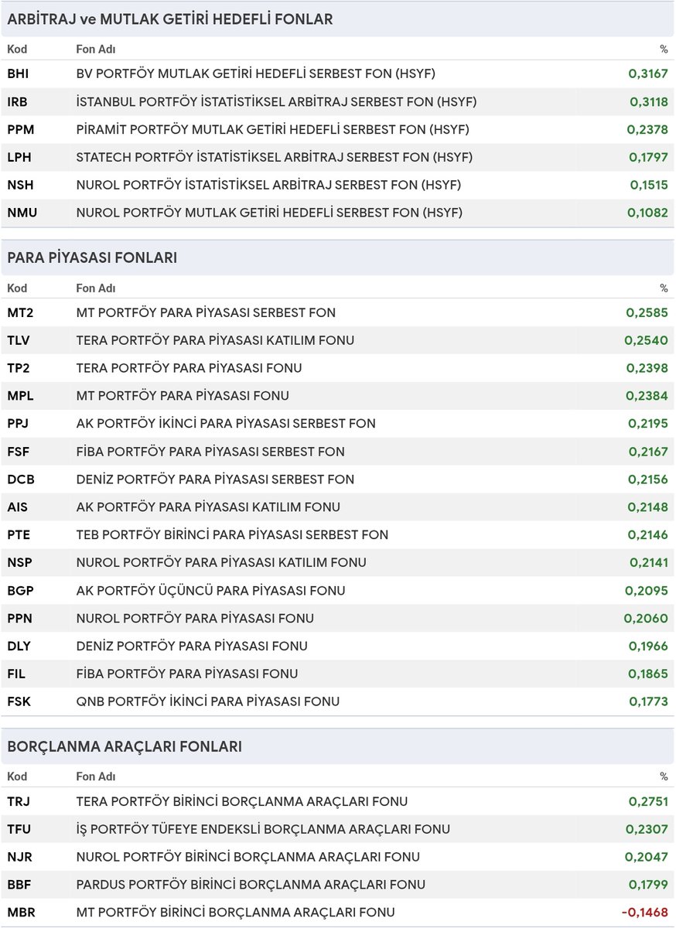Select TEB PORTFÖY BİRİNCİ PARA PİYASASI fund
This screenshot has height=928, width=676.
click(x=232, y=535)
